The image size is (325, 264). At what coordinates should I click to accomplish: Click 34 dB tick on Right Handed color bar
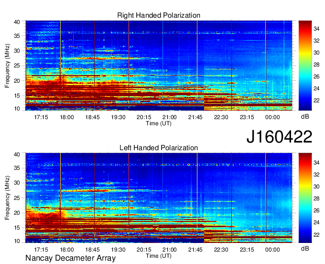(316, 29)
